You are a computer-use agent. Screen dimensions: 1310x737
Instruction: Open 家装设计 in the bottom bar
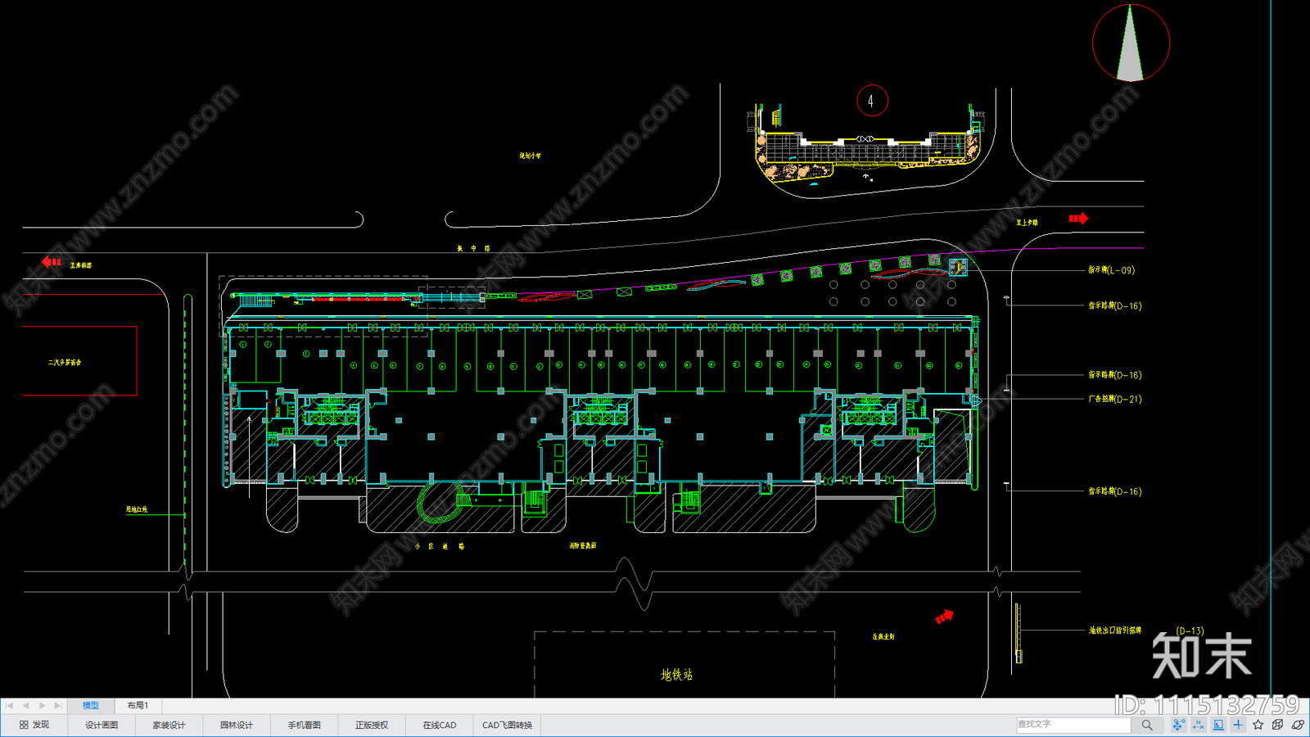[169, 725]
